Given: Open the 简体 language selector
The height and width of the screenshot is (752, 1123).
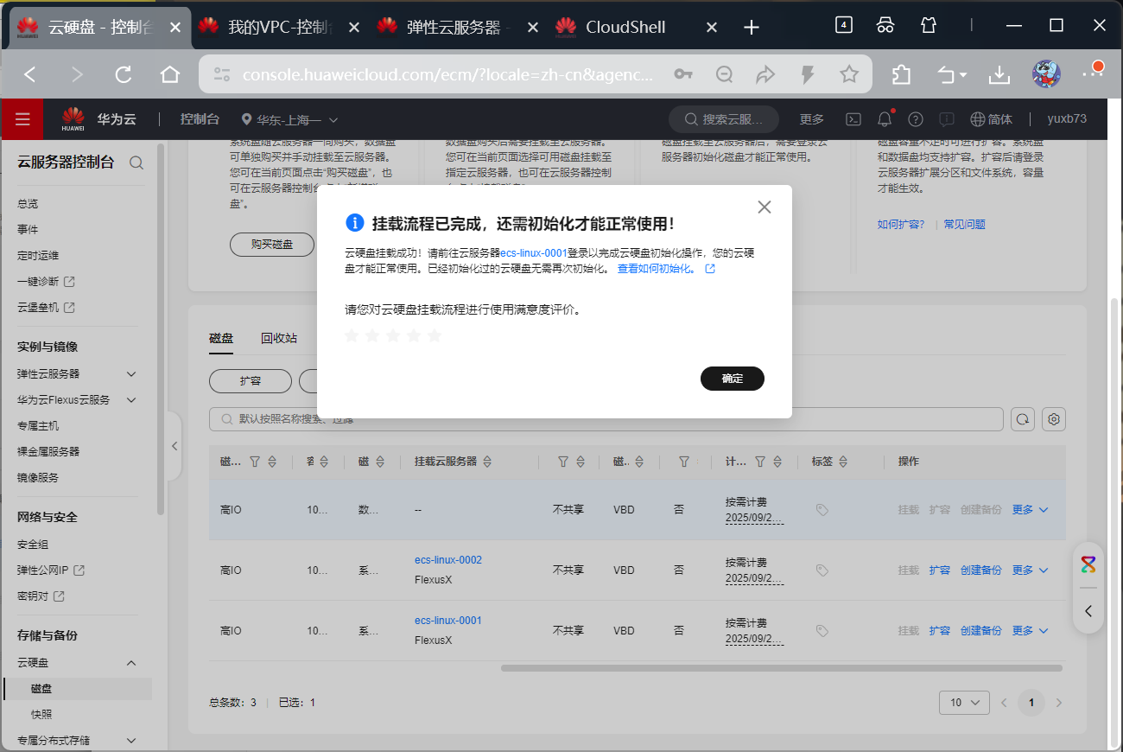Looking at the screenshot, I should [991, 119].
